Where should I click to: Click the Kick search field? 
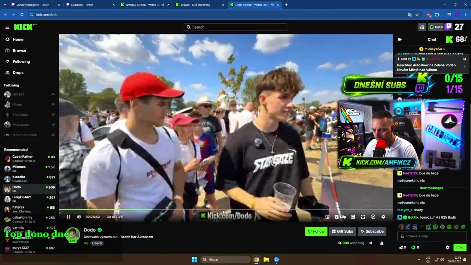coord(235,27)
